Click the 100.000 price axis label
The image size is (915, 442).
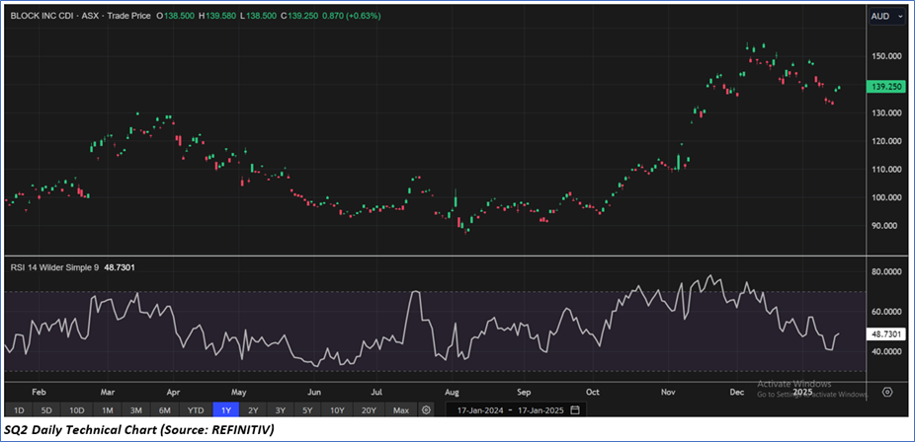coord(887,198)
